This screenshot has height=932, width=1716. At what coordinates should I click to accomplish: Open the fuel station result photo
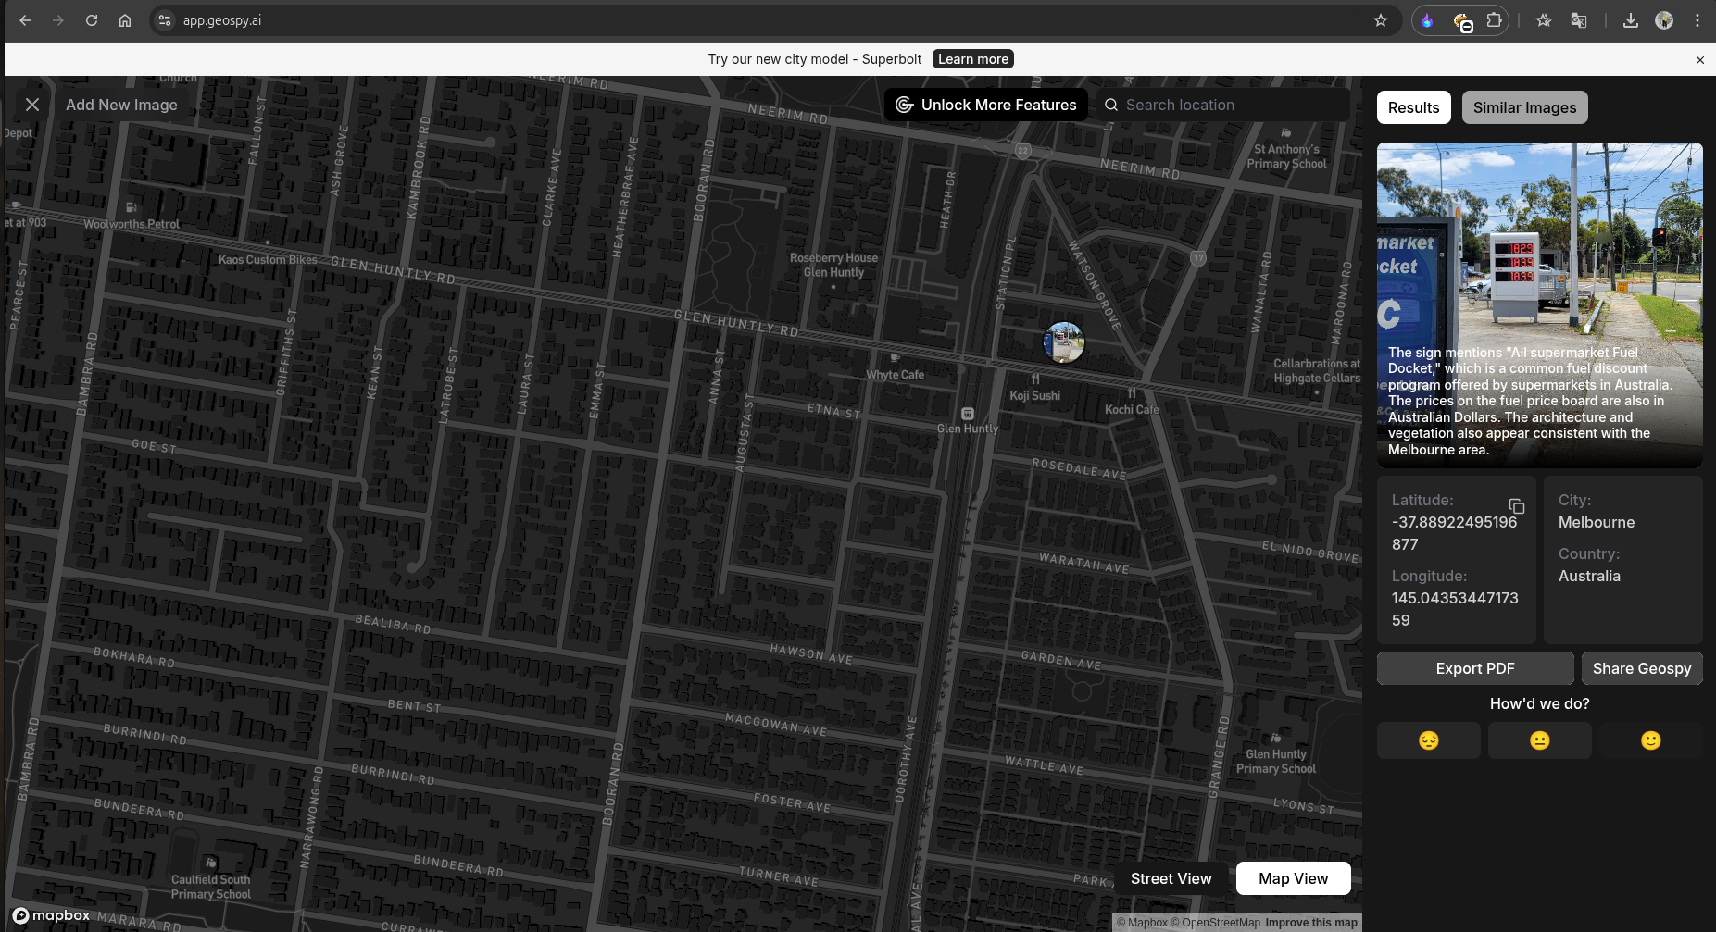[1540, 305]
